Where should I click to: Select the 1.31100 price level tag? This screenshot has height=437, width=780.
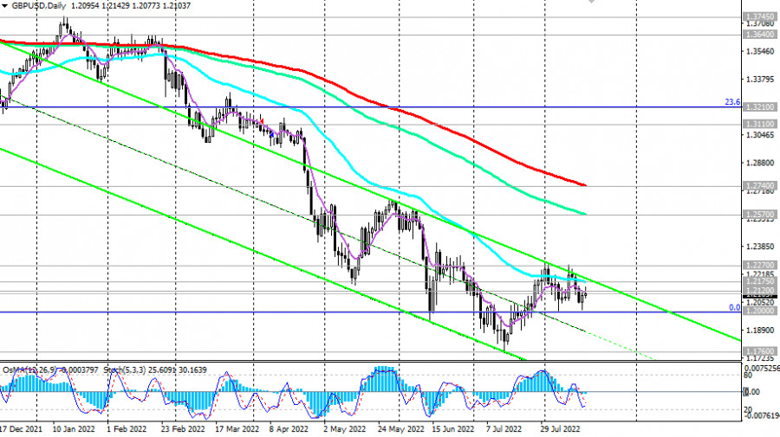tap(759, 124)
